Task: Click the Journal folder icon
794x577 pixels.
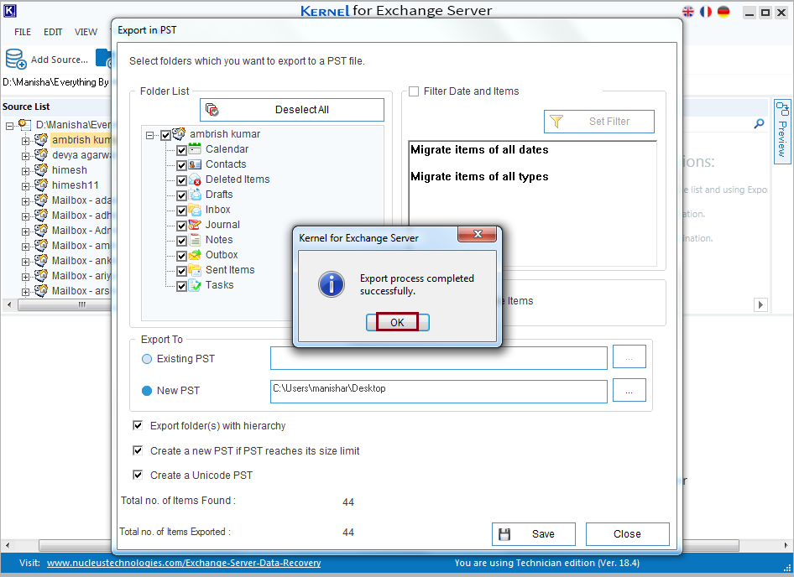Action: 195,225
